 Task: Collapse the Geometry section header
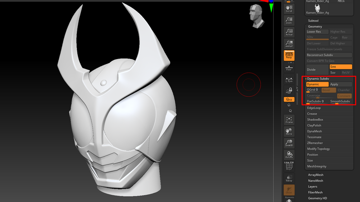pyautogui.click(x=315, y=26)
